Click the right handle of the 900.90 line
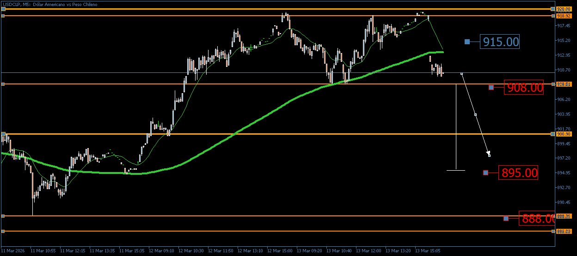This screenshot has height=256, width=577. (553, 134)
